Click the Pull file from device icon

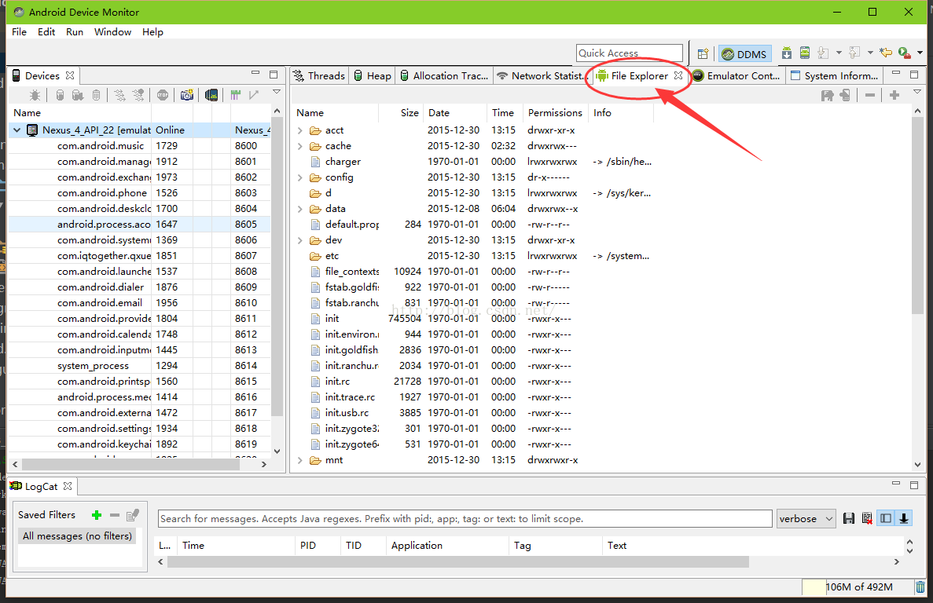[x=827, y=95]
